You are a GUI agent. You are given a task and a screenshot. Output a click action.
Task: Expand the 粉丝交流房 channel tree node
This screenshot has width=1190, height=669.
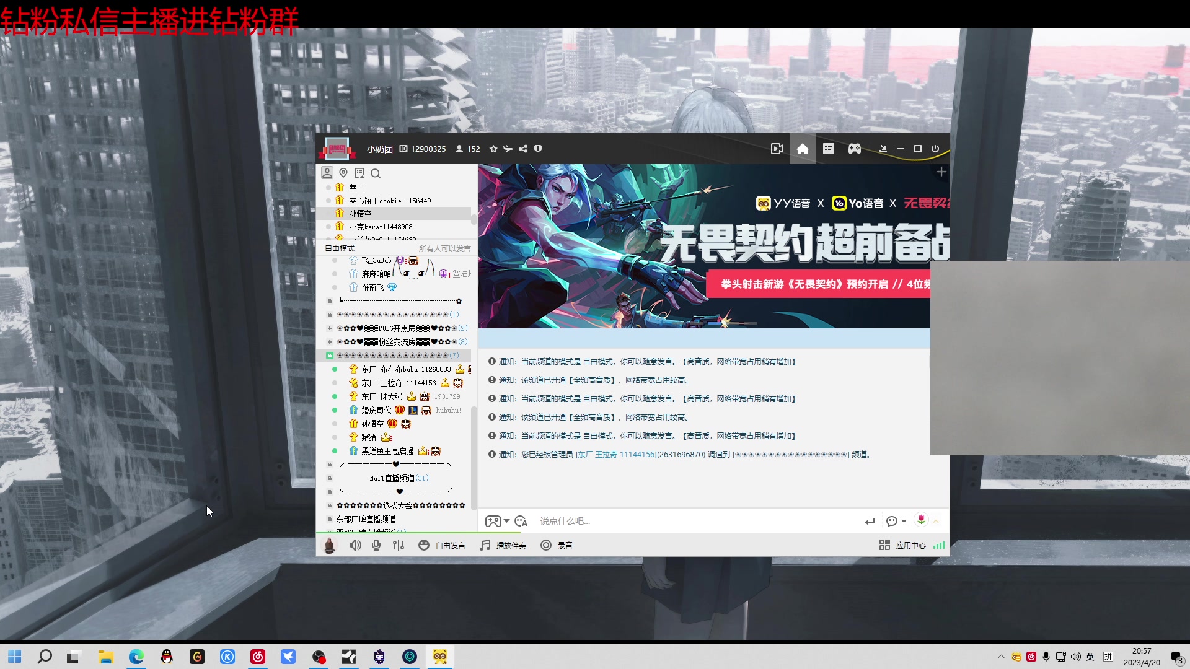pos(330,342)
